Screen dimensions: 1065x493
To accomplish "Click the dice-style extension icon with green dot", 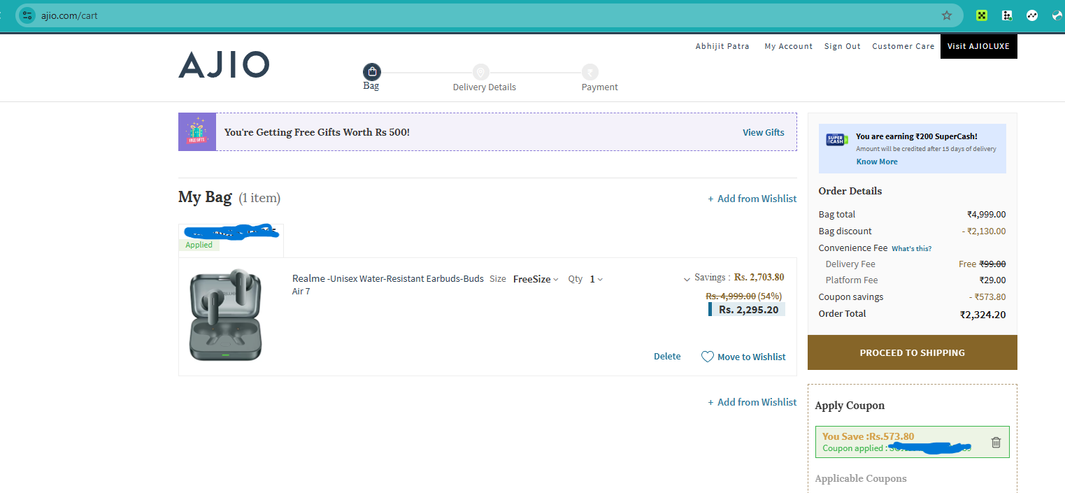I will tap(1007, 15).
